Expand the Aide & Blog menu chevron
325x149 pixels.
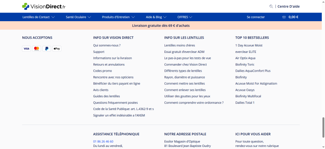pos(165,17)
